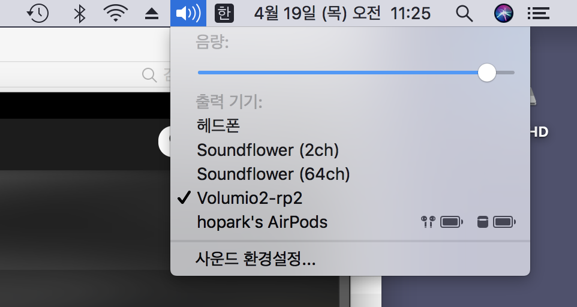
Task: Open the Wi-Fi status menu
Action: coord(115,13)
